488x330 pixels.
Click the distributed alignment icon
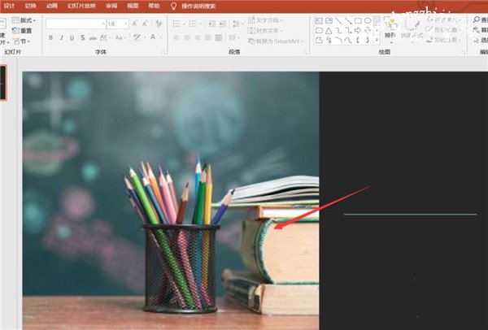tap(219, 37)
